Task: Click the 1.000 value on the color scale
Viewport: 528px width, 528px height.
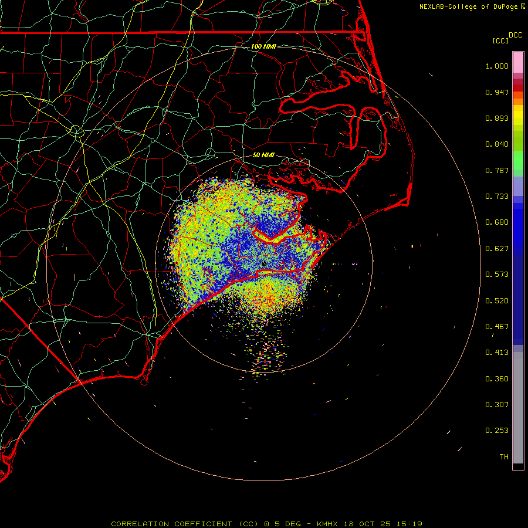Action: [x=497, y=66]
